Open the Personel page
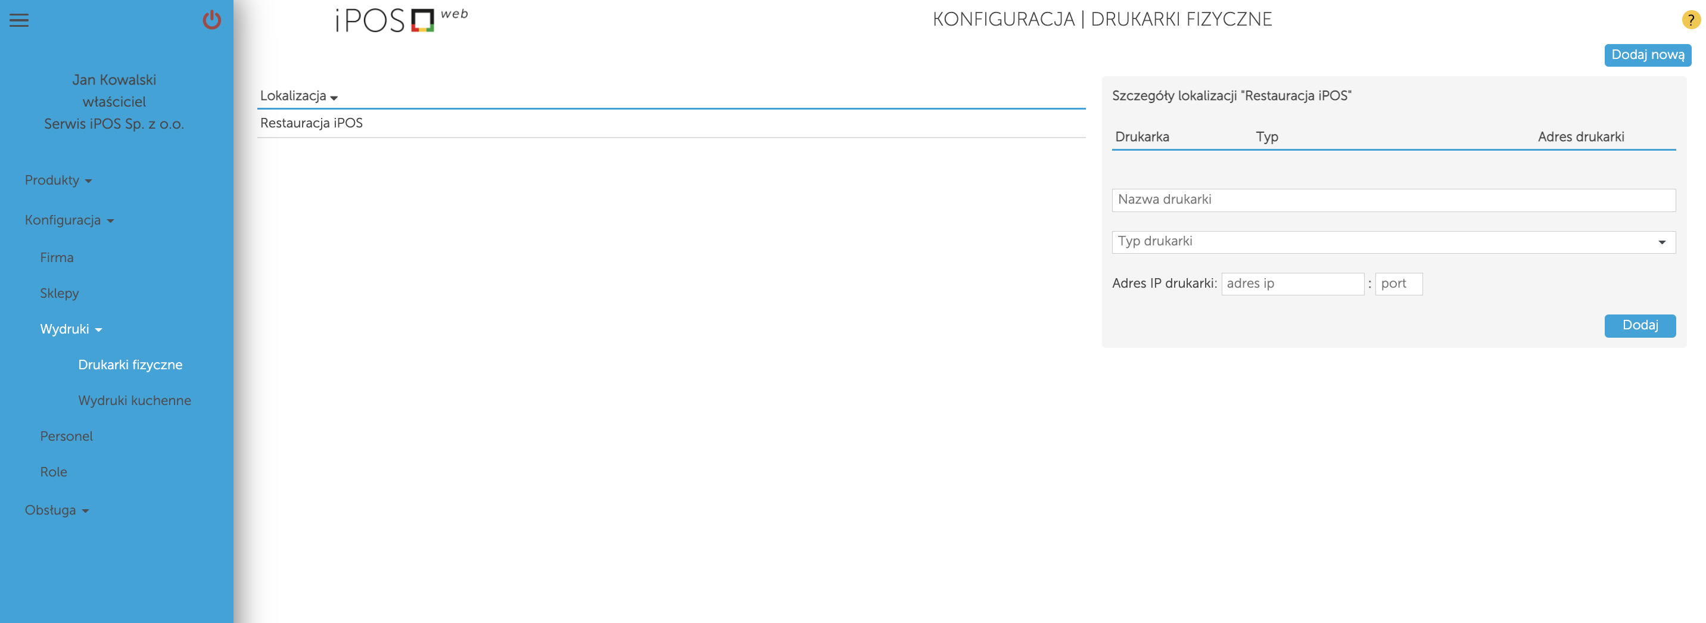The height and width of the screenshot is (623, 1706). point(66,437)
